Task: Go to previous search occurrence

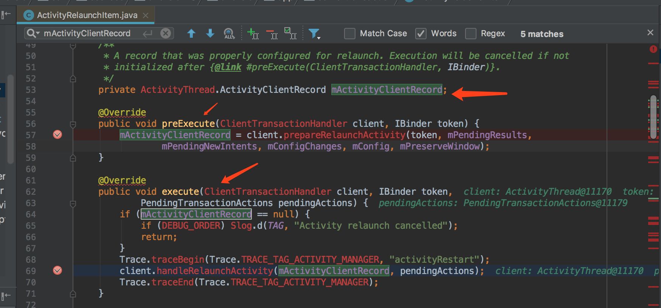Action: coord(191,34)
